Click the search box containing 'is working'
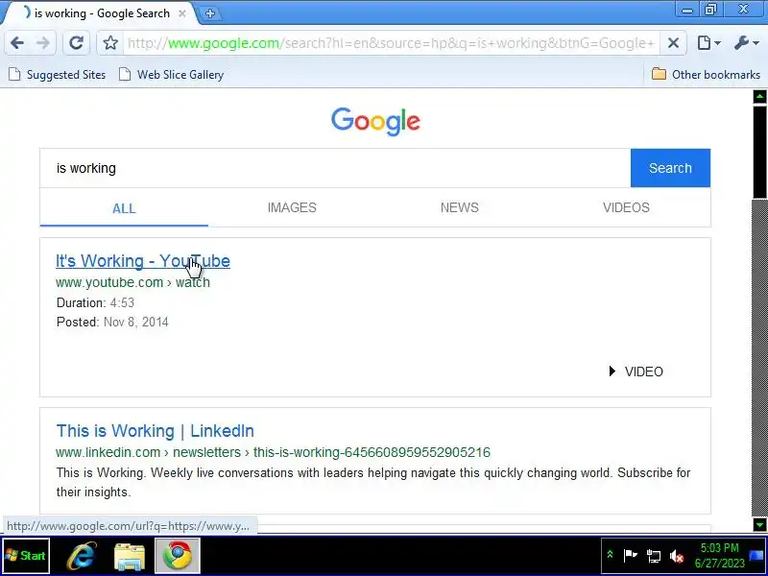The height and width of the screenshot is (576, 768). pyautogui.click(x=335, y=168)
